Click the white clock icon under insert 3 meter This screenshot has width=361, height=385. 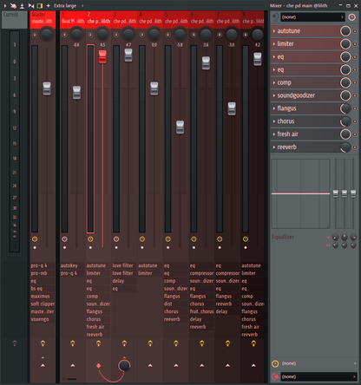pyautogui.click(x=116, y=239)
